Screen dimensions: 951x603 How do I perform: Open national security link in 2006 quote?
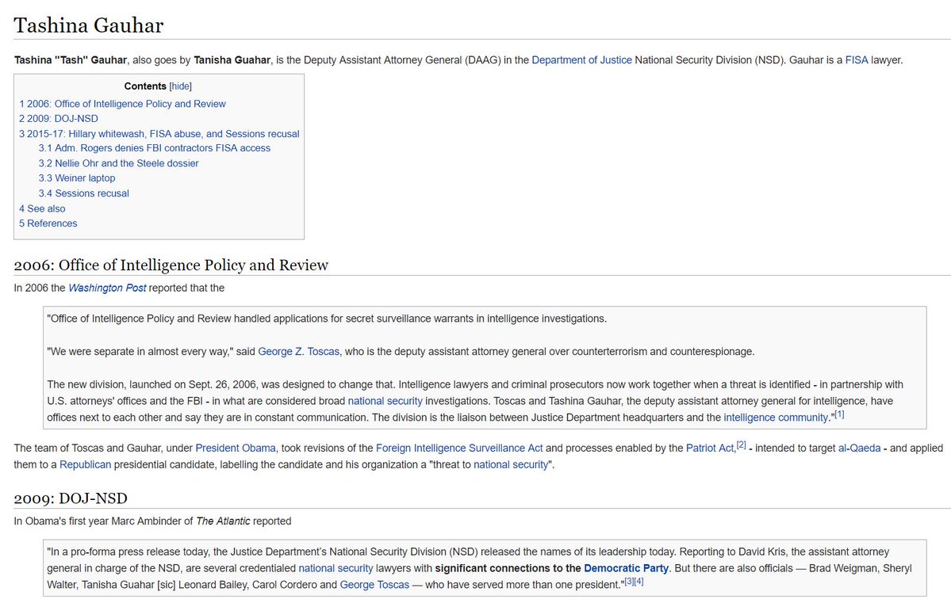[x=385, y=401]
